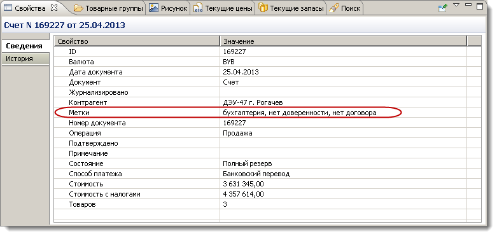Viewport: 497px width, 236px height.
Task: Show the Текущие запасы tab
Action: click(x=291, y=8)
